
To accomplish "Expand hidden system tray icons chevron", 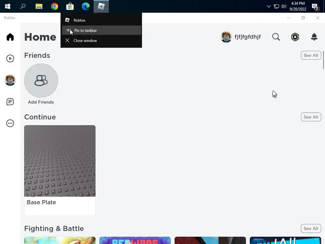I will point(269,6).
